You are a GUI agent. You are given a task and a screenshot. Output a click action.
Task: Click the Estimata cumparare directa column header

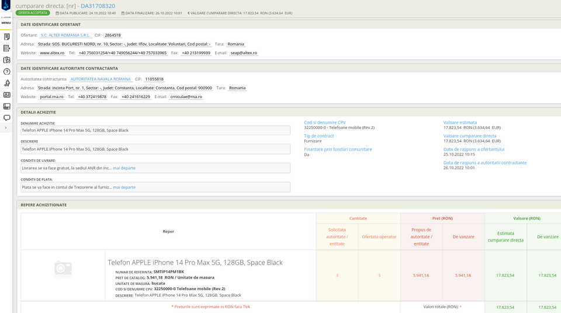pyautogui.click(x=505, y=237)
